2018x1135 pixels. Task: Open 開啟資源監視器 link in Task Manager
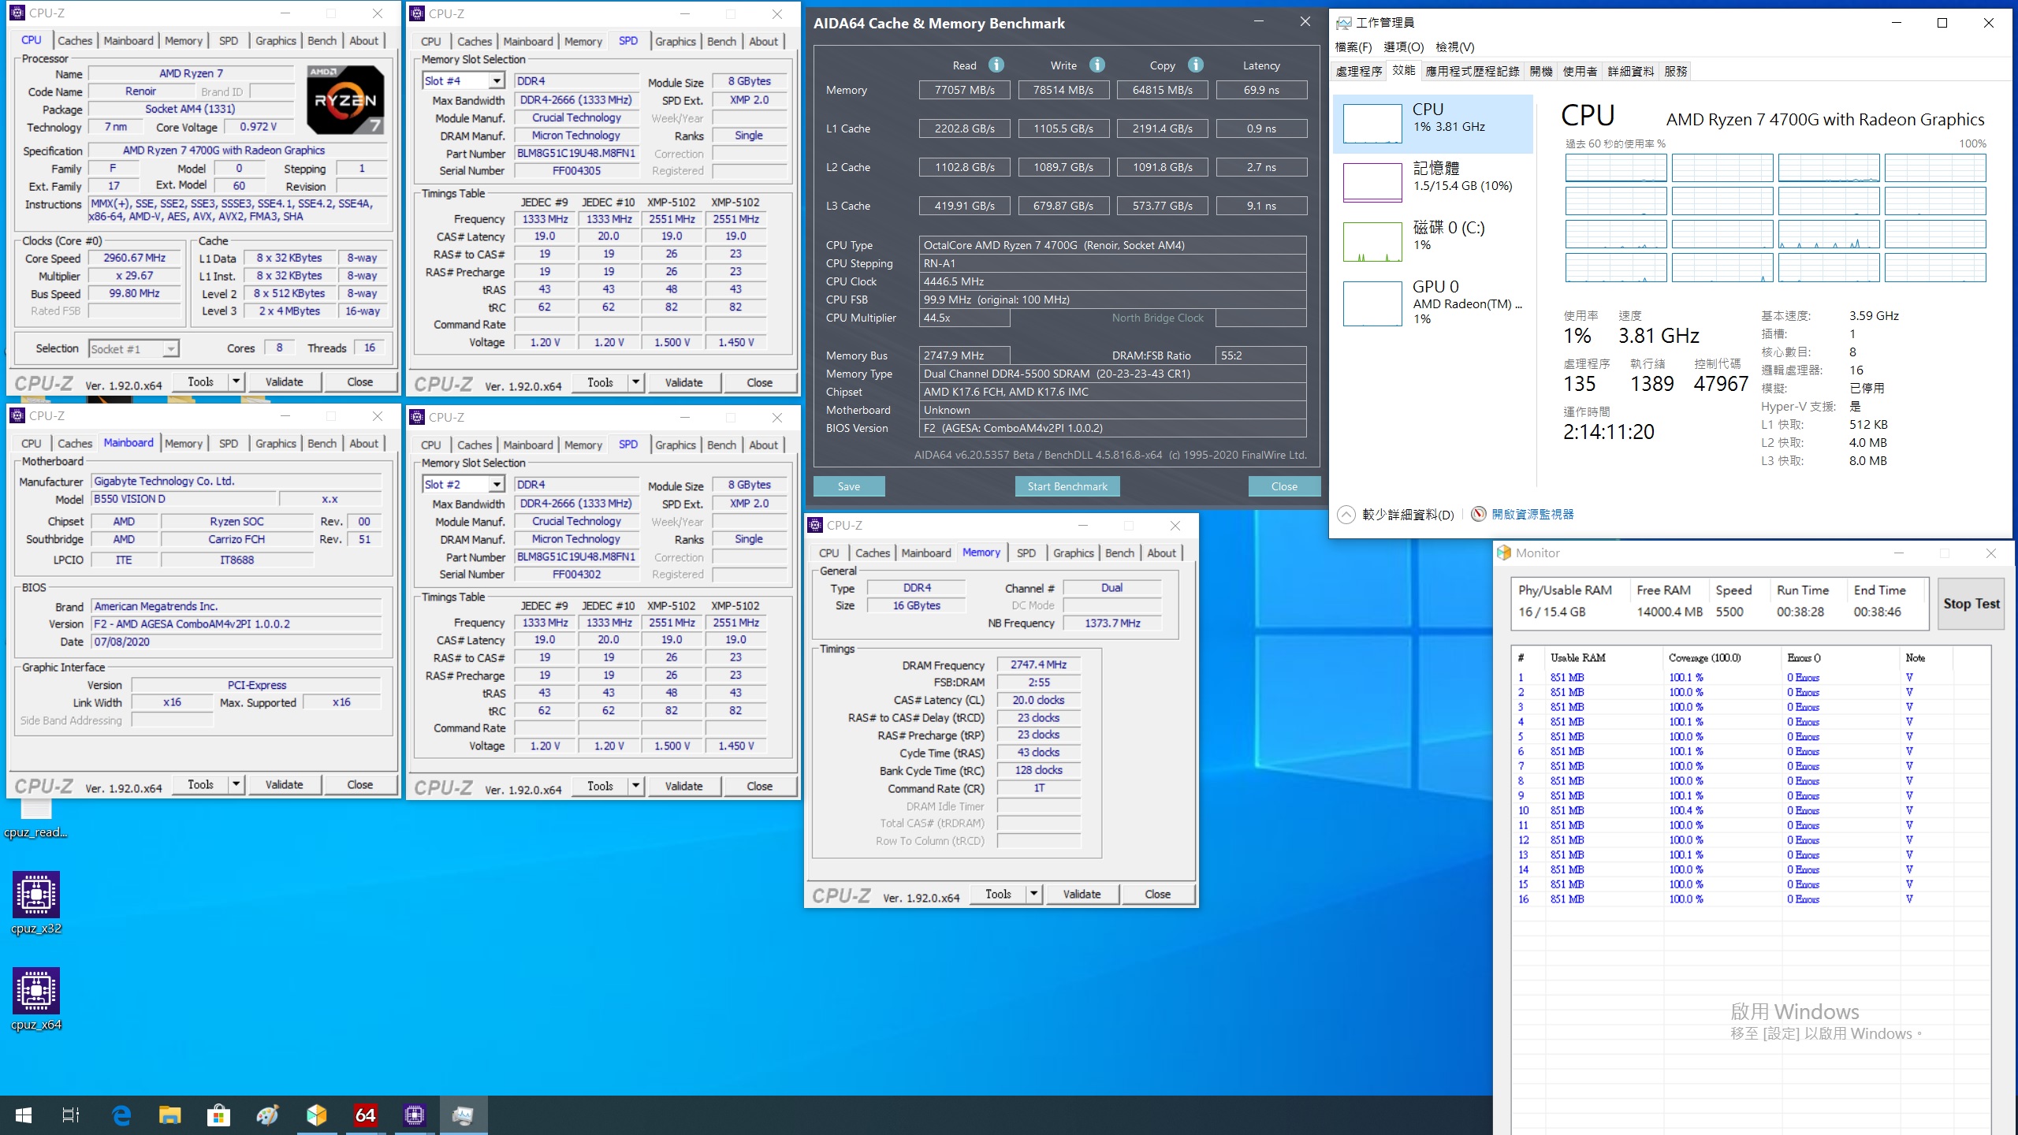click(x=1532, y=514)
